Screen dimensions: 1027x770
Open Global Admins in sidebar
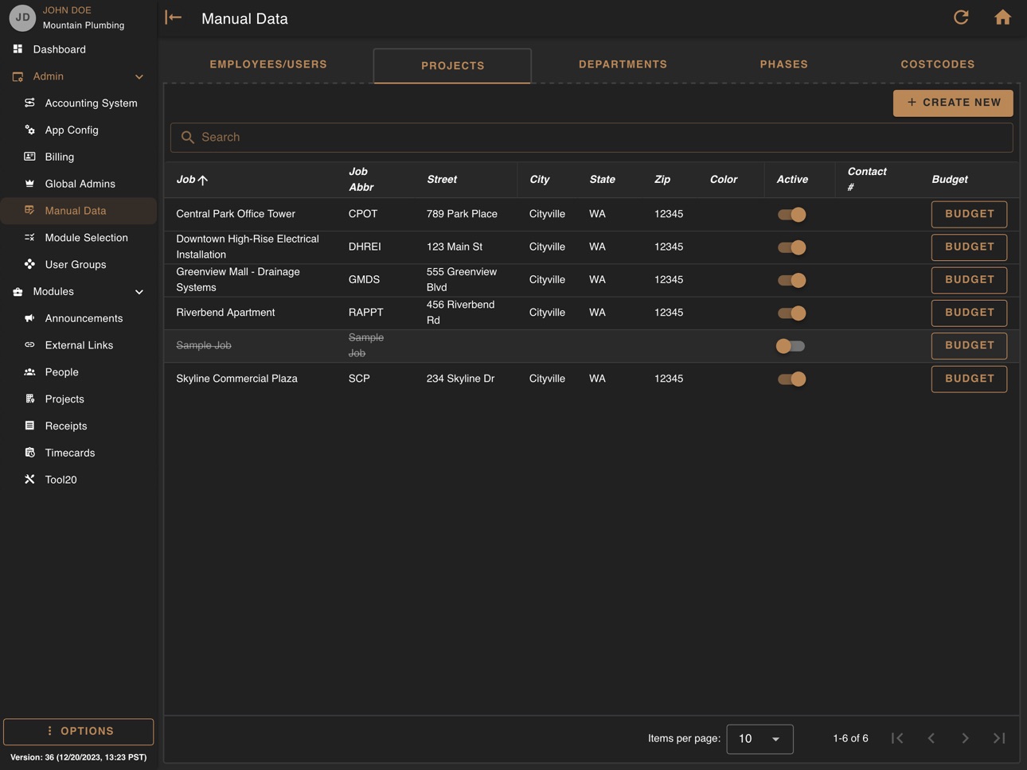click(78, 184)
